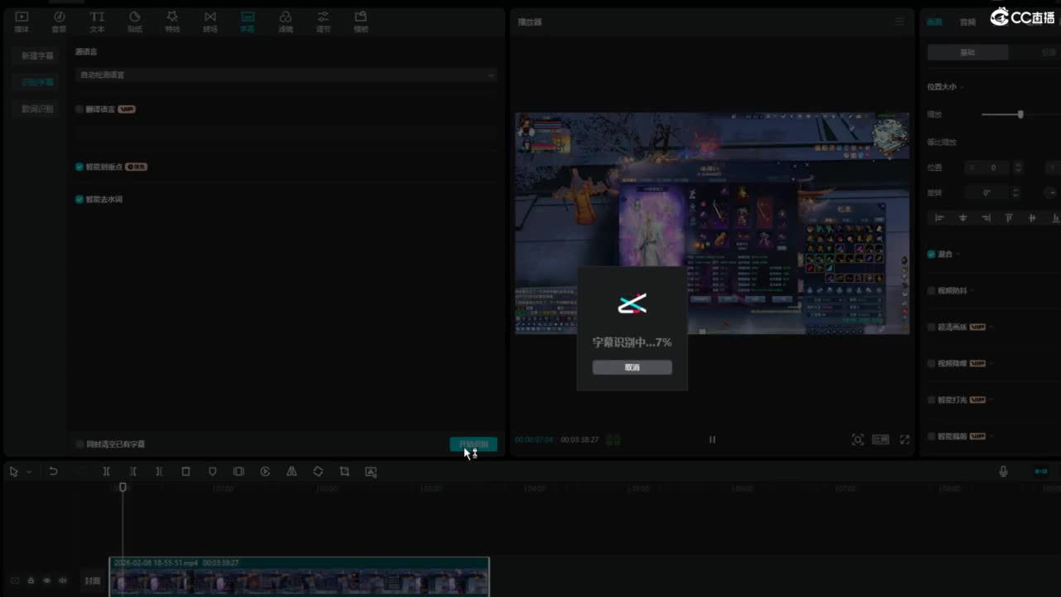Open the 特效 (Effects) panel icon

tap(172, 22)
